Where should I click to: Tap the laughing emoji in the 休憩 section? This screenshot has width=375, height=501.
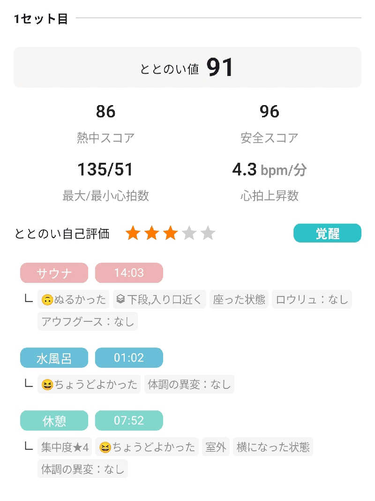point(105,447)
